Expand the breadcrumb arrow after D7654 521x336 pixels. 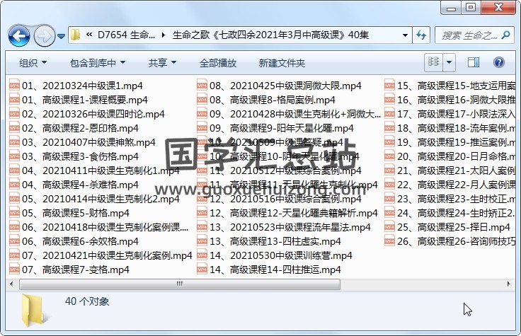163,35
